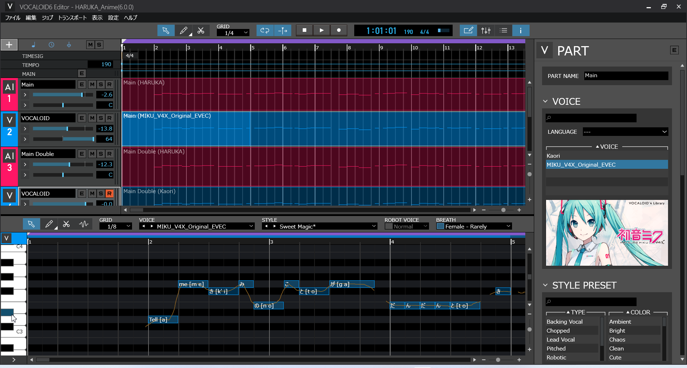Select the waveform pitch tool in editor
This screenshot has width=687, height=368.
pos(84,224)
